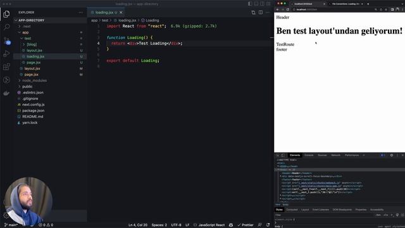The width and height of the screenshot is (405, 228).
Task: Toggle DevTools device toolbar icon
Action: [283, 155]
